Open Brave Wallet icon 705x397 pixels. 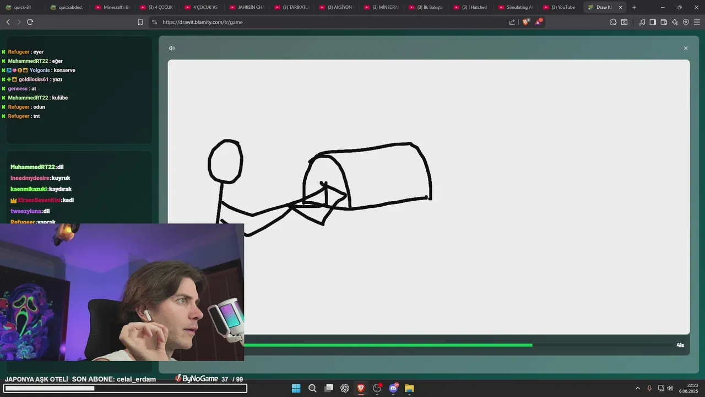pos(664,22)
